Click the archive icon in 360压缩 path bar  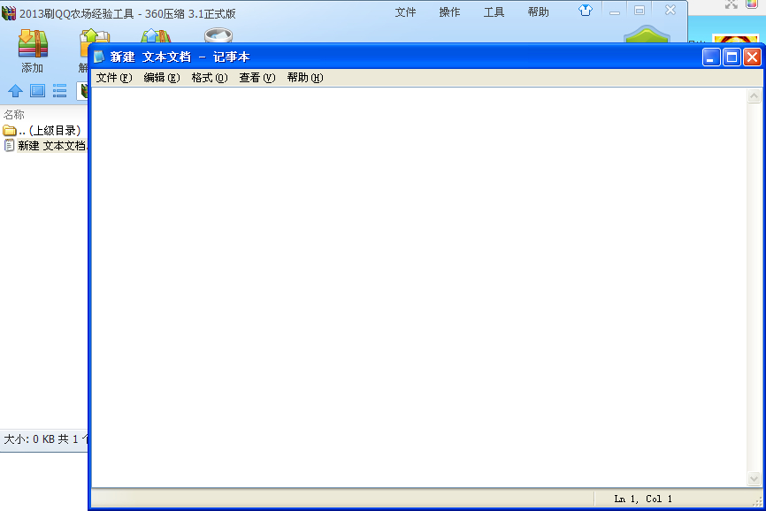(x=84, y=91)
